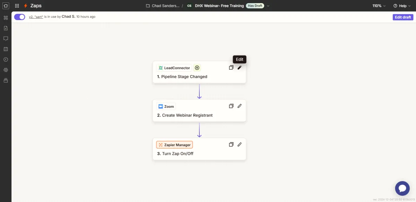Image resolution: width=416 pixels, height=202 pixels.
Task: Go to the Zapier home icon
Action: (x=6, y=6)
